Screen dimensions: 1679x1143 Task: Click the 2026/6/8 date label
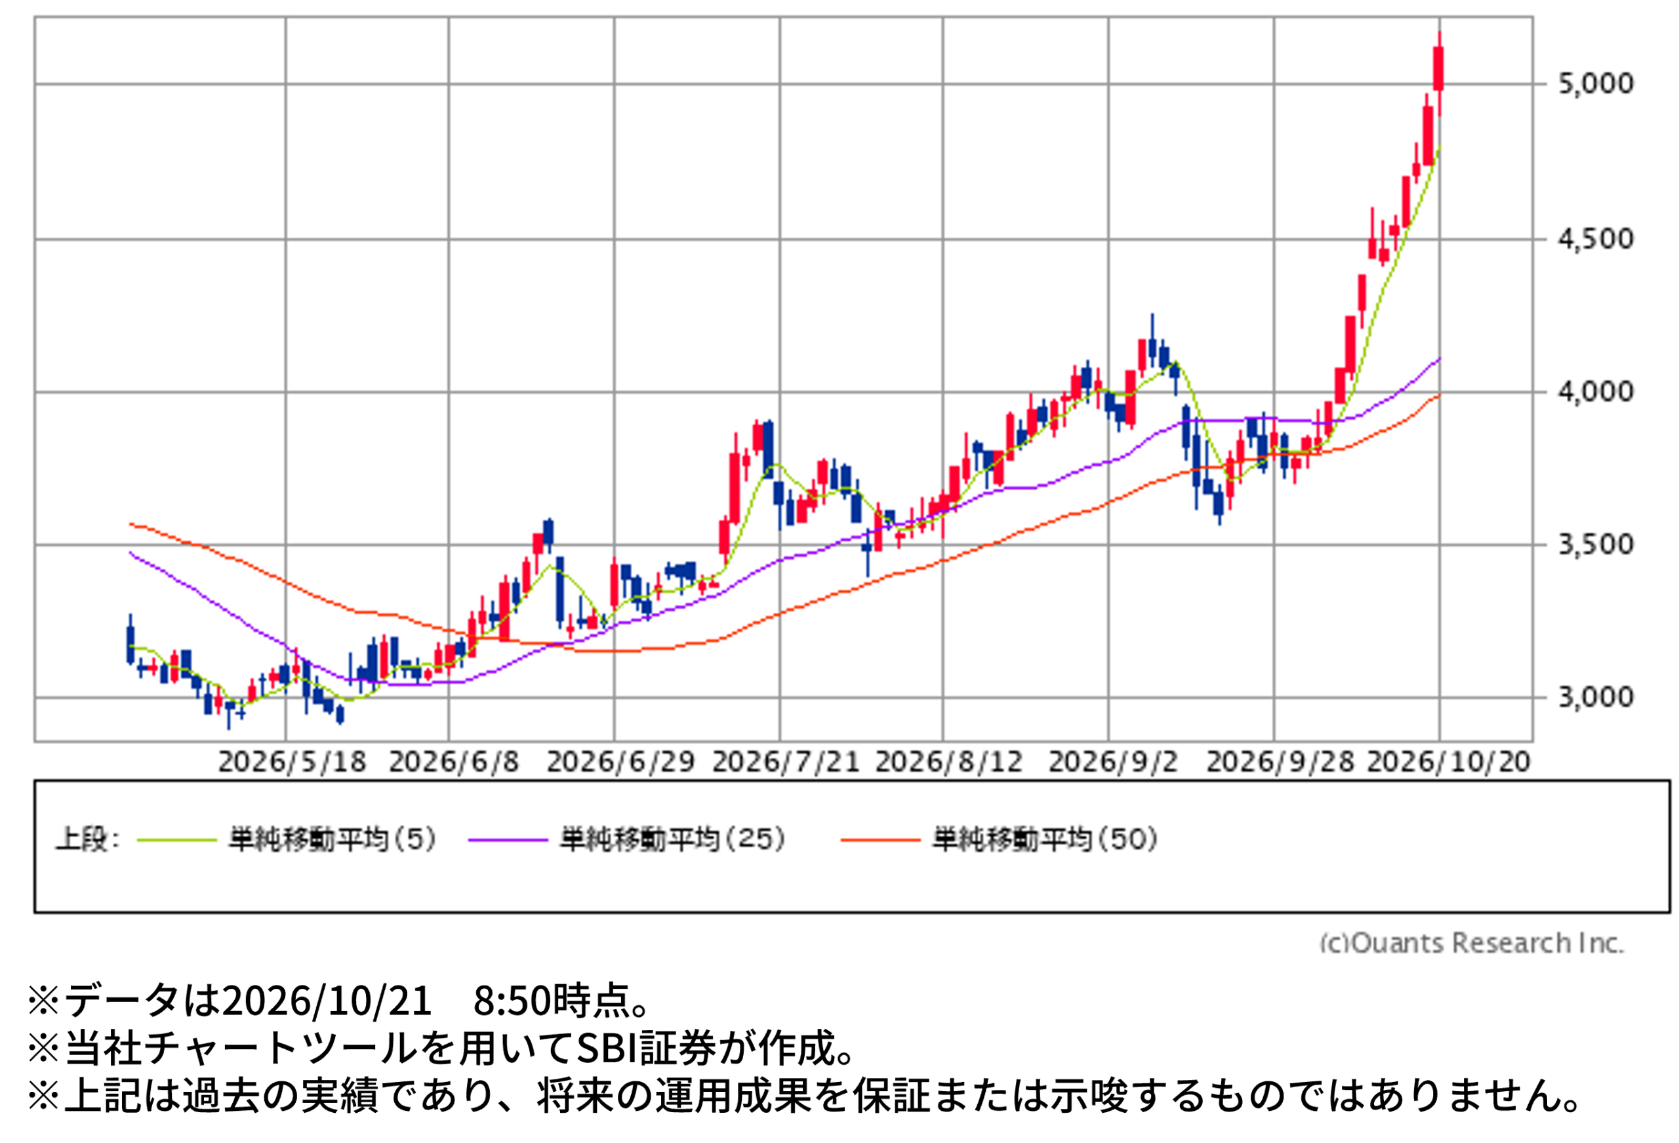coord(454,762)
